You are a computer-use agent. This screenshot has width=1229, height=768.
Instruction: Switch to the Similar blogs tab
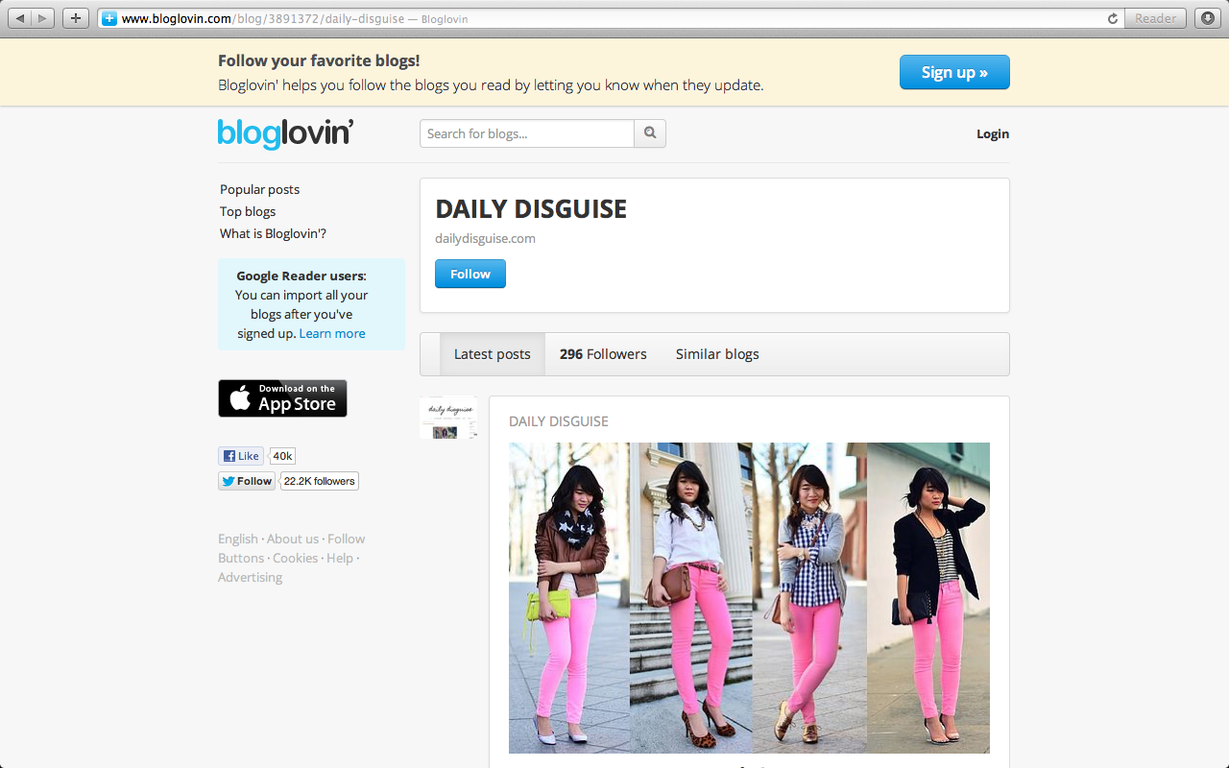click(x=717, y=354)
